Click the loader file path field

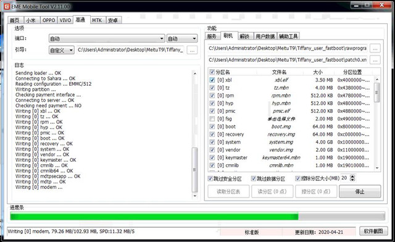click(x=130, y=49)
